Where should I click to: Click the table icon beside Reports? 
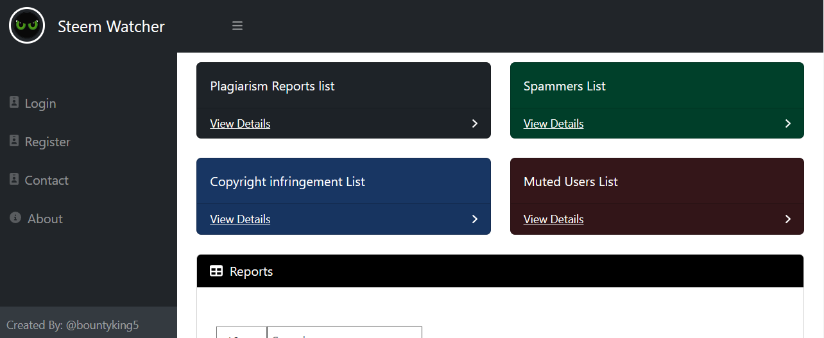point(216,271)
